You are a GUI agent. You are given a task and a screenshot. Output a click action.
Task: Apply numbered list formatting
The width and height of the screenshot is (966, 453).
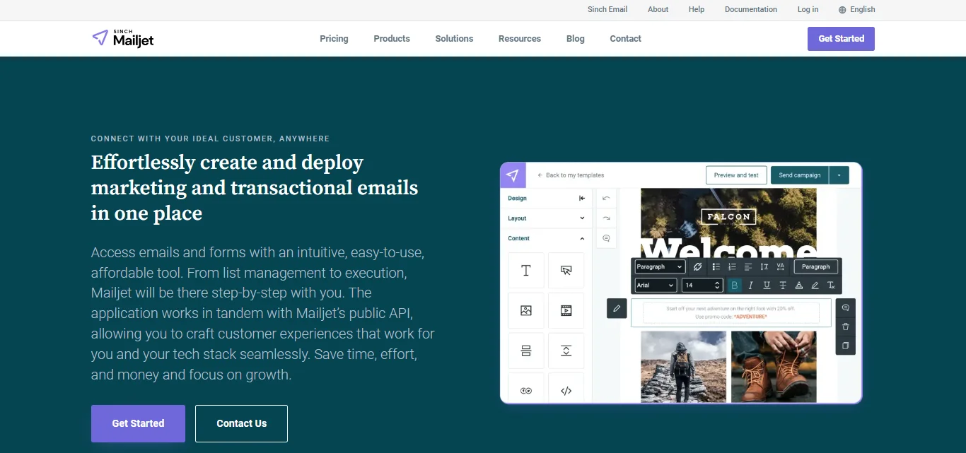point(732,266)
